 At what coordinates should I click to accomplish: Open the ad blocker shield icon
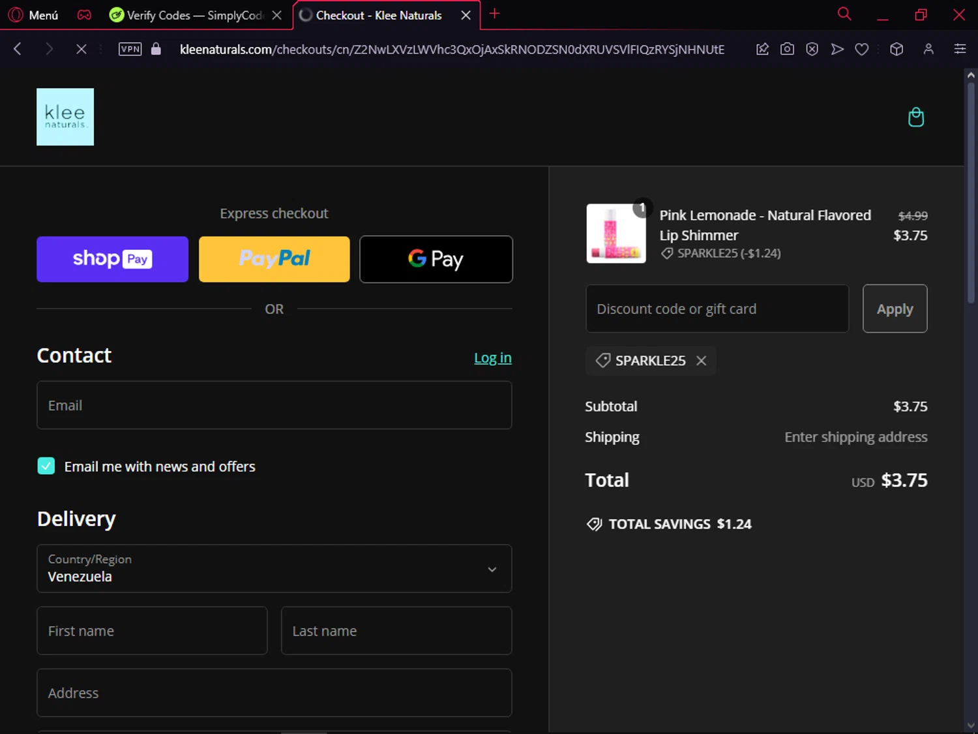click(812, 49)
